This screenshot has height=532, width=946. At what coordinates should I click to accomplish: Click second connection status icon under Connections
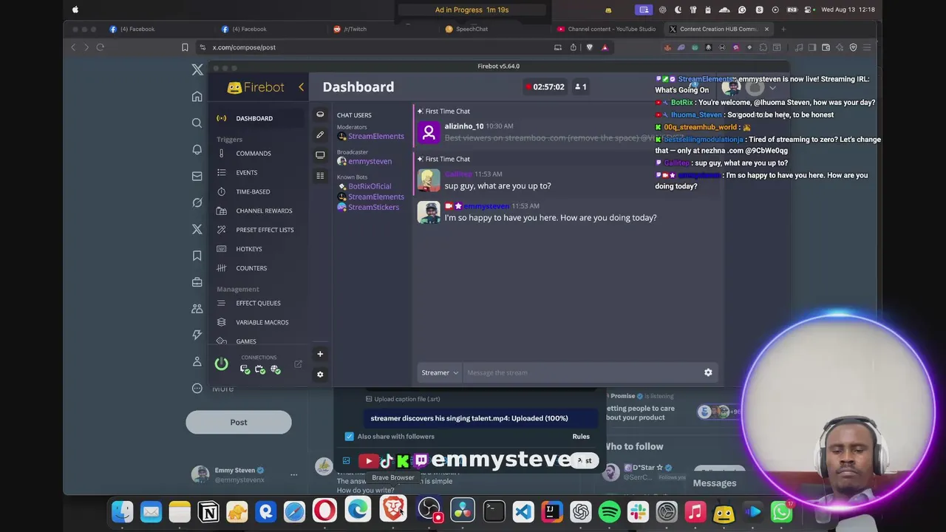pos(260,369)
